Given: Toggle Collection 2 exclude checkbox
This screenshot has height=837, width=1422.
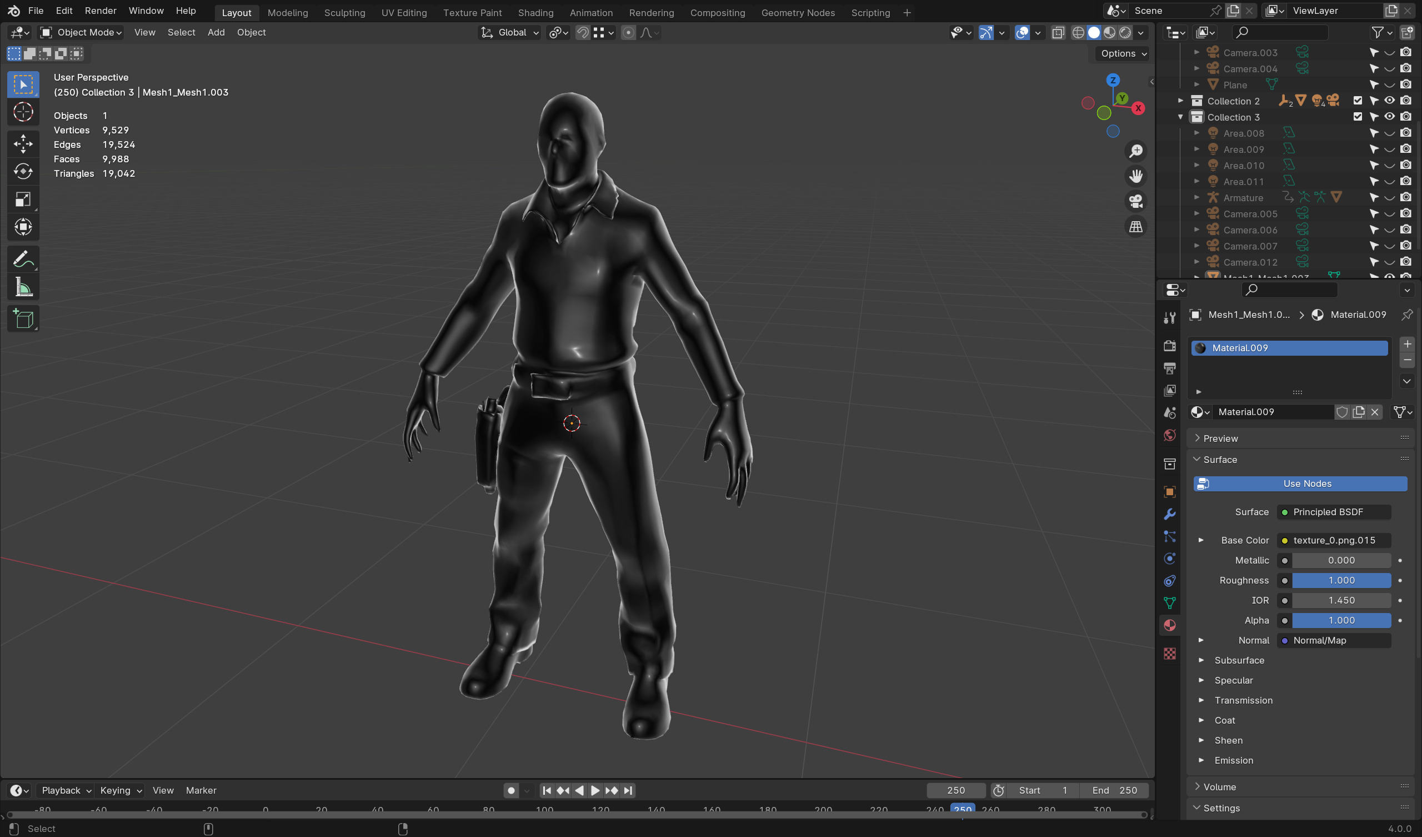Looking at the screenshot, I should [1358, 101].
